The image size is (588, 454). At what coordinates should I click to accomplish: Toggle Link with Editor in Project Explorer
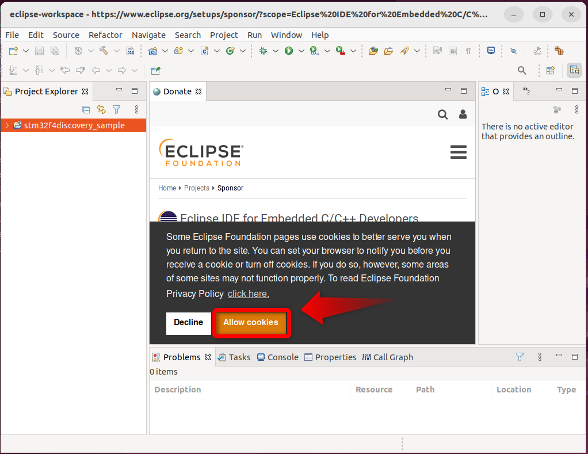point(101,109)
